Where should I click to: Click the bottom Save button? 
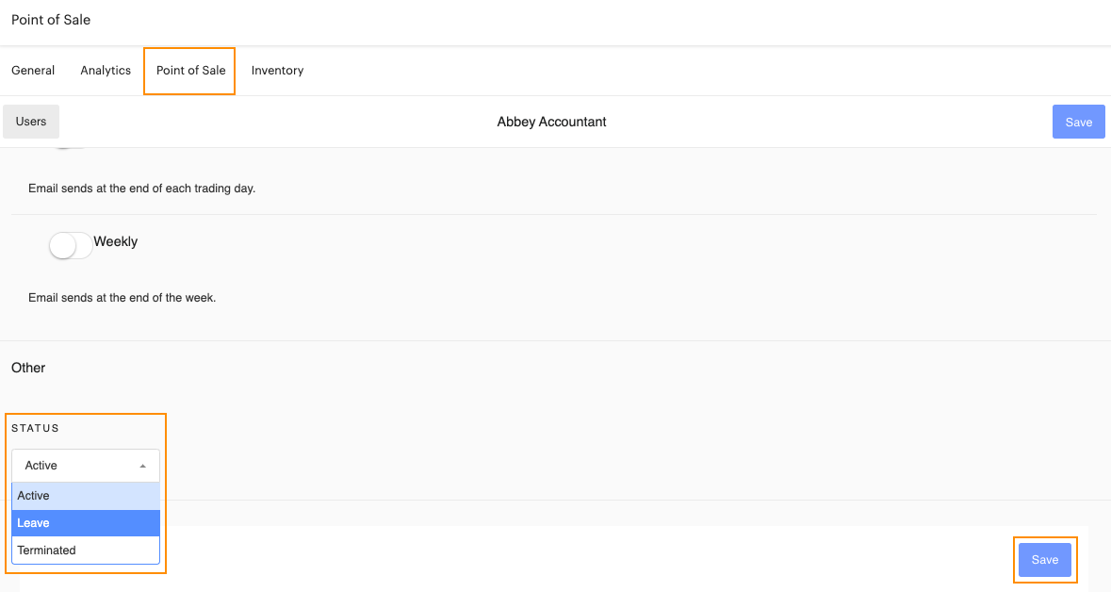click(x=1045, y=559)
